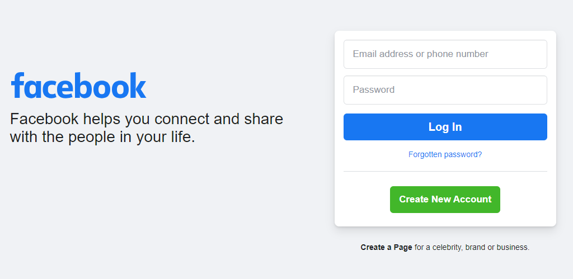573x279 pixels.
Task: Select the facebook wordmark on the left
Action: point(78,86)
